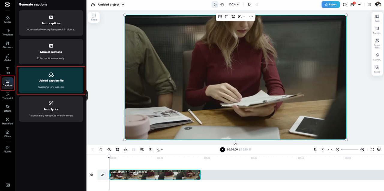The image size is (384, 191).
Task: Open the Ratio settings
Action: [x=94, y=17]
